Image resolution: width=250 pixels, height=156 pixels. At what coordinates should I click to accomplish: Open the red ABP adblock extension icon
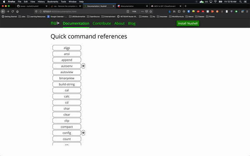coord(198,12)
